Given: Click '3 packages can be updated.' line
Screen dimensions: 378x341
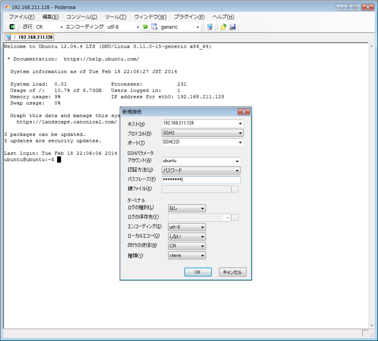Looking at the screenshot, I should pyautogui.click(x=44, y=134).
